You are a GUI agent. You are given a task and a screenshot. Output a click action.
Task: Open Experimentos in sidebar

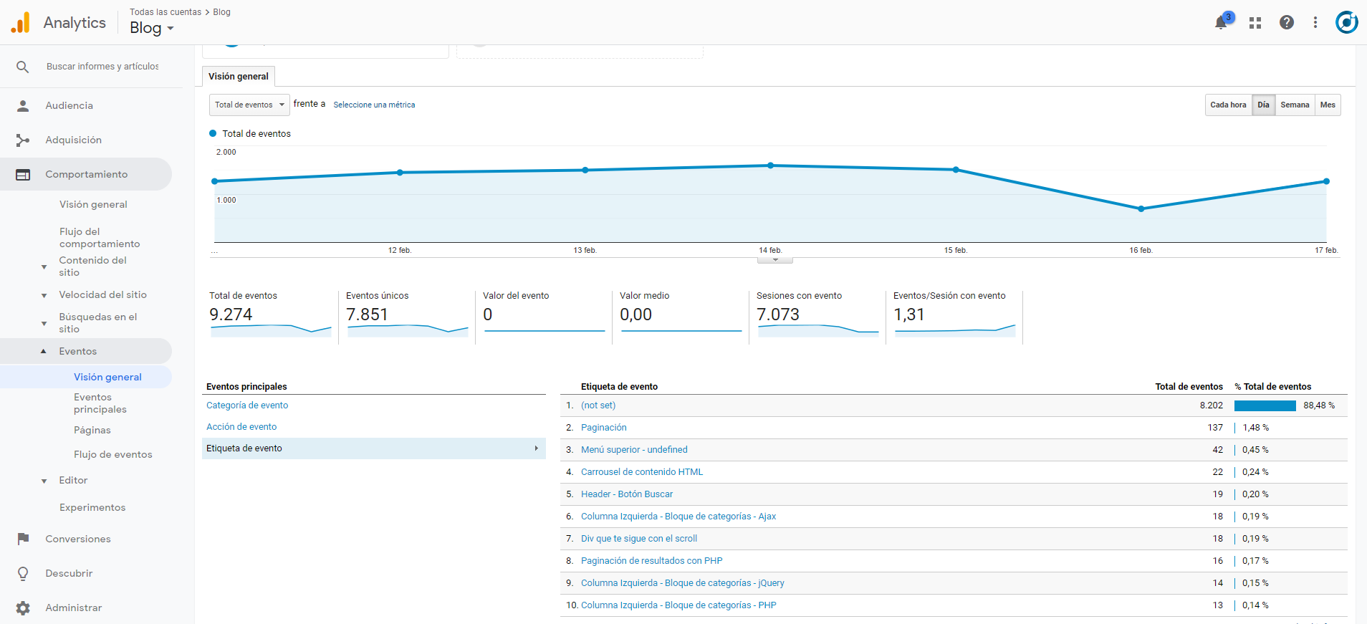coord(92,507)
